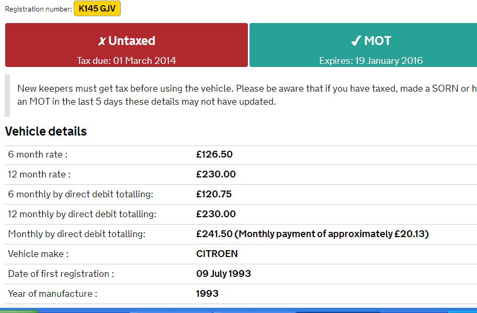Viewport: 477px width, 313px height.
Task: Click the '12 month rate :' label
Action: pos(39,174)
